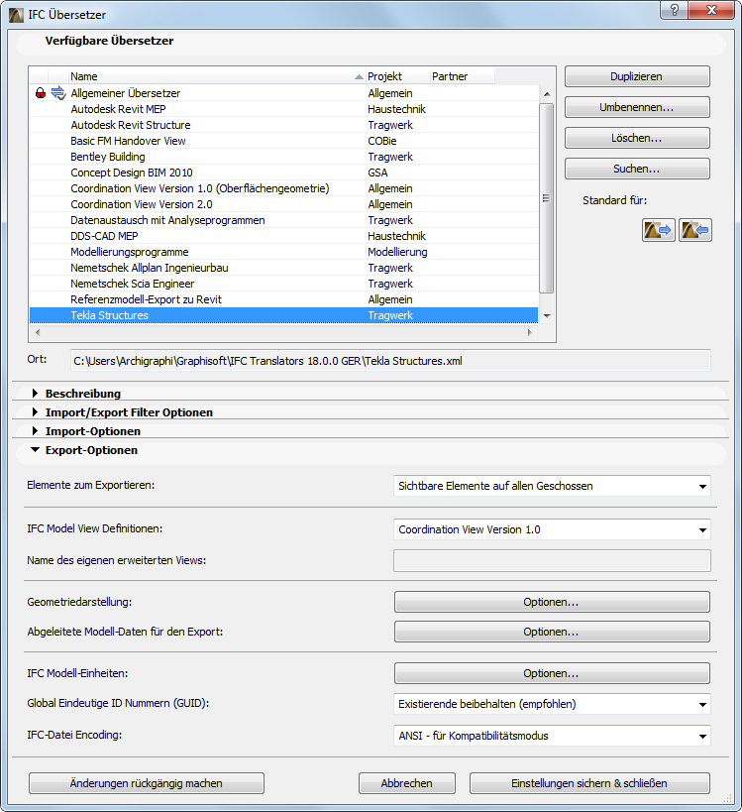Select Allgemeiner Übersetzer in the list
The image size is (742, 812).
283,93
